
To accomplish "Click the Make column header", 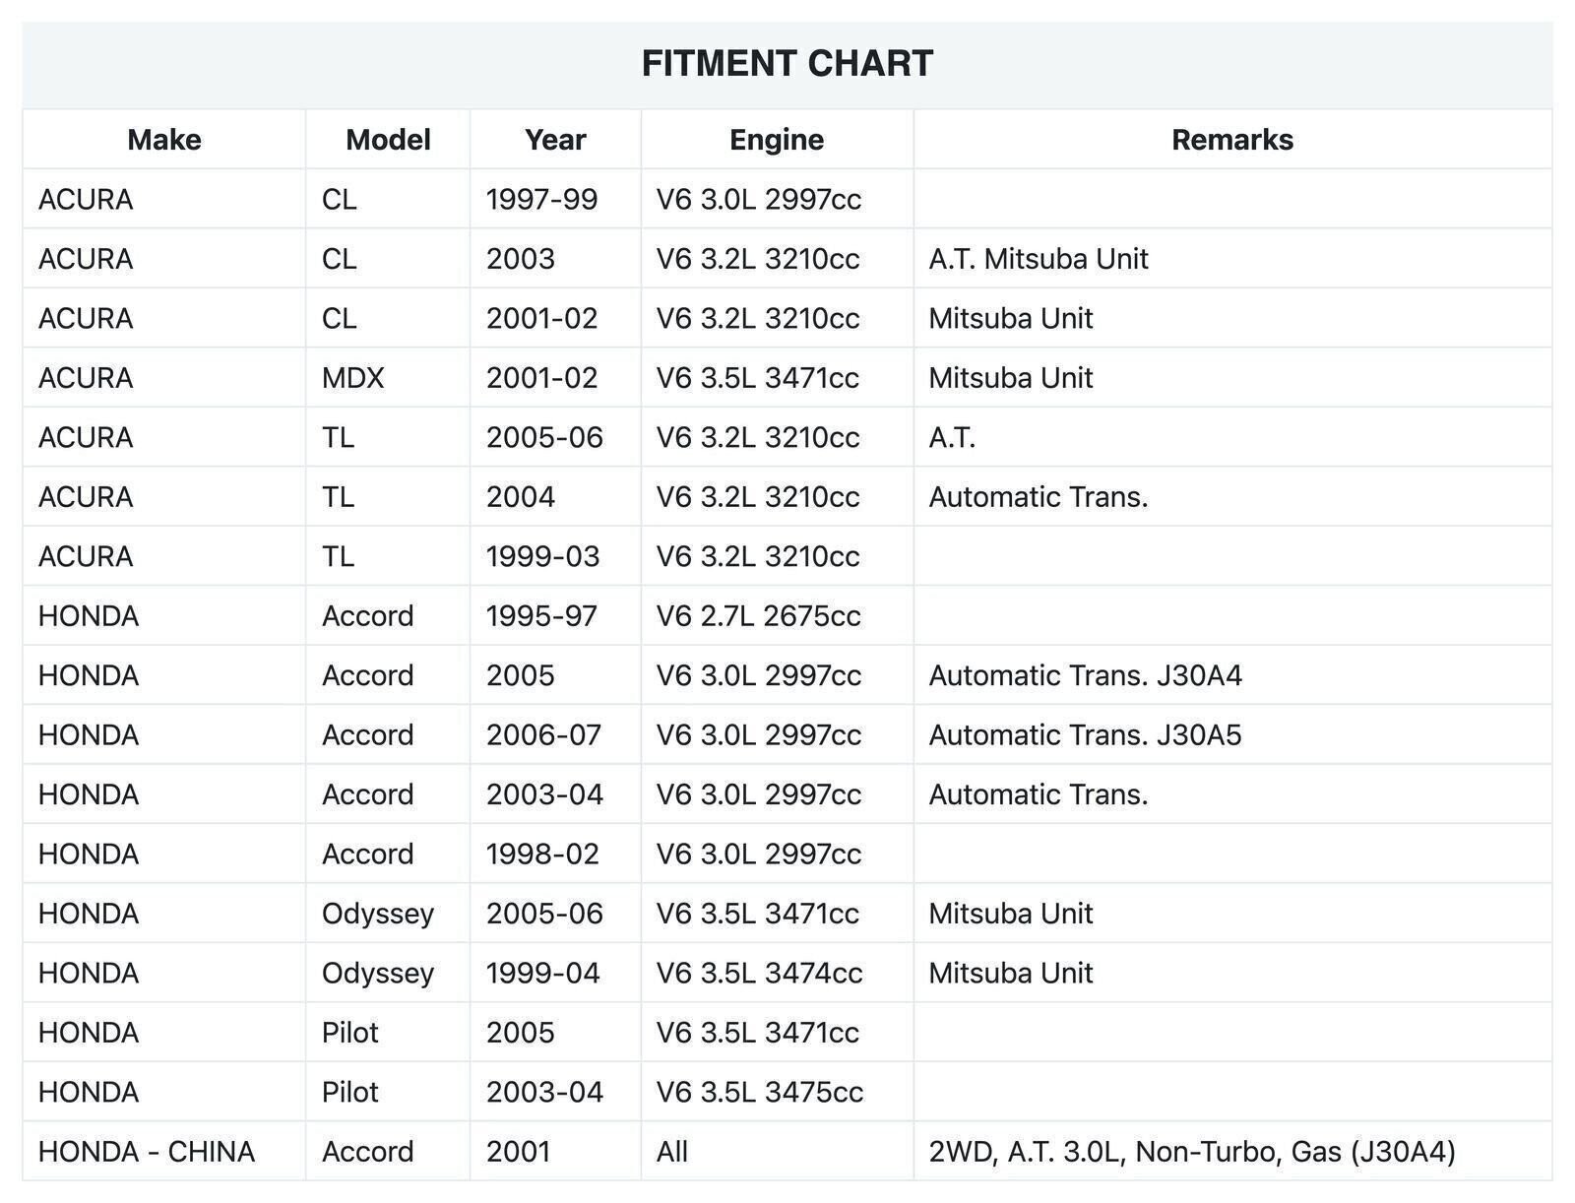I will coord(164,140).
